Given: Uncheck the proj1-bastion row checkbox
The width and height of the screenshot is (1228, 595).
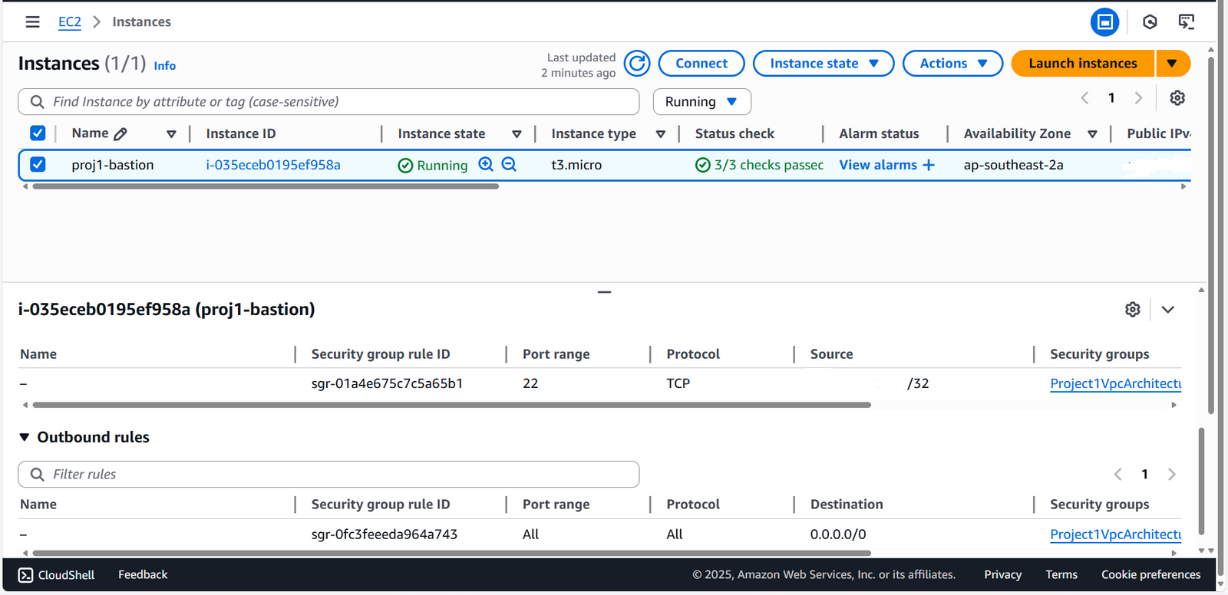Looking at the screenshot, I should pyautogui.click(x=38, y=165).
